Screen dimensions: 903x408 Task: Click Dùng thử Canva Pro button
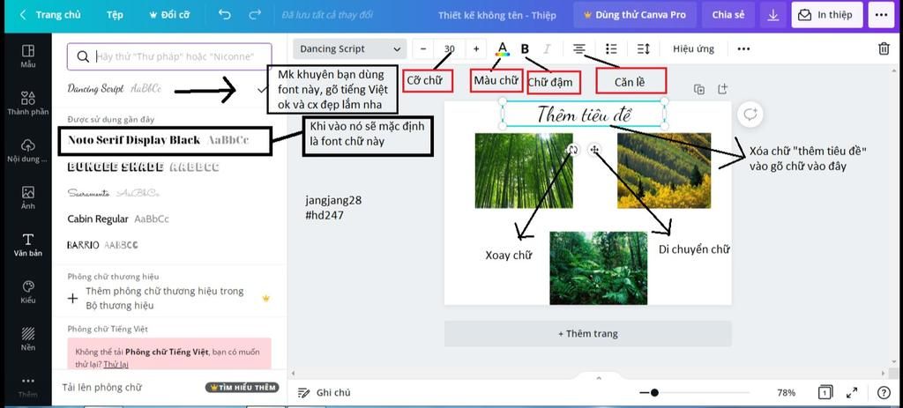[x=635, y=15]
